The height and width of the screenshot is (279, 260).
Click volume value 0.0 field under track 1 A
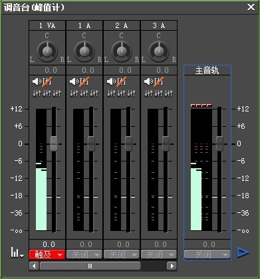point(84,244)
